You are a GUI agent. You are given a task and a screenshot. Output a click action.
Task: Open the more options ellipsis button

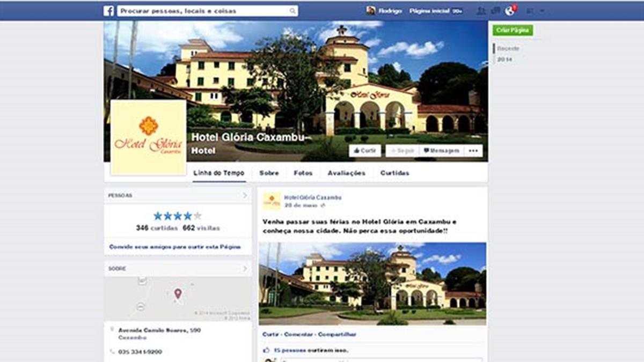point(473,151)
